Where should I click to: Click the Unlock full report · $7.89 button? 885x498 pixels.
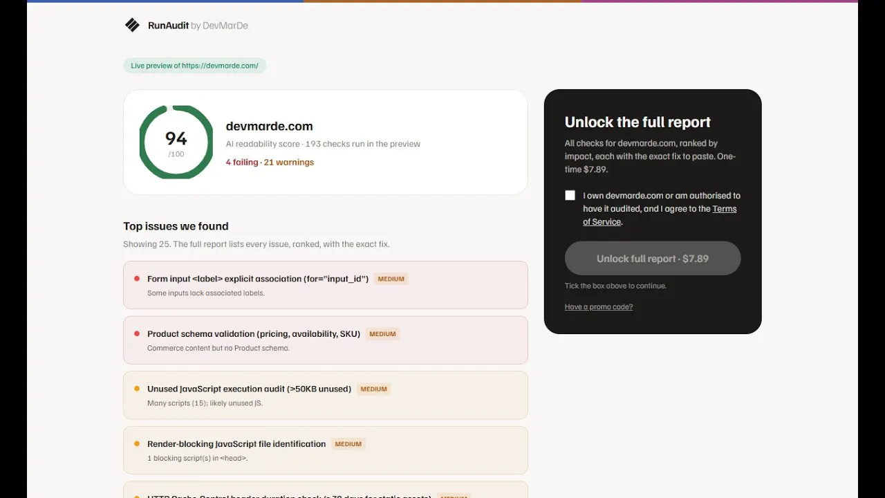coord(653,258)
